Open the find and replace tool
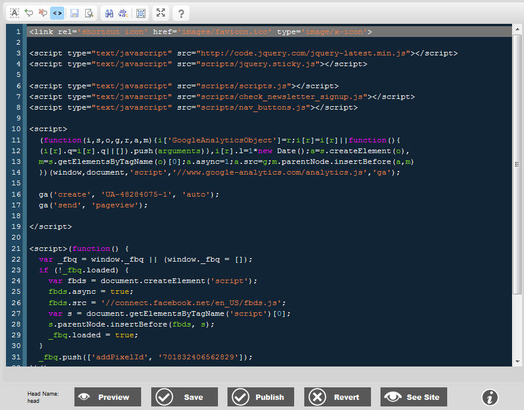Screen dimensions: 524x410 123,13
